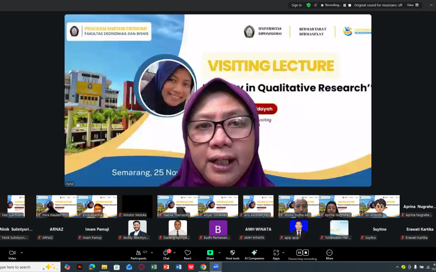Open the View layout menu

[413, 5]
